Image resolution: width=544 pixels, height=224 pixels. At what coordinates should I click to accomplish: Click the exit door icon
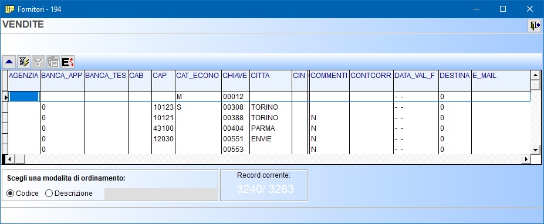tap(534, 26)
